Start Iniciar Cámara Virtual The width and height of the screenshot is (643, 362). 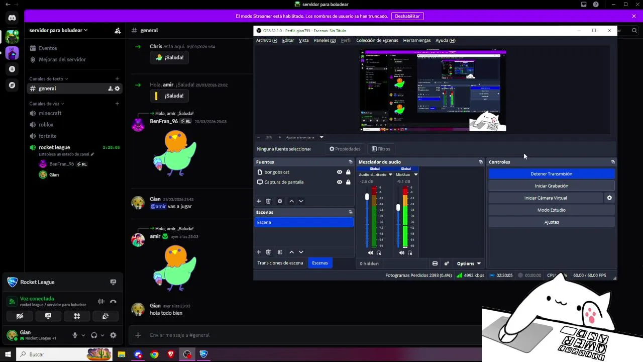pyautogui.click(x=546, y=198)
